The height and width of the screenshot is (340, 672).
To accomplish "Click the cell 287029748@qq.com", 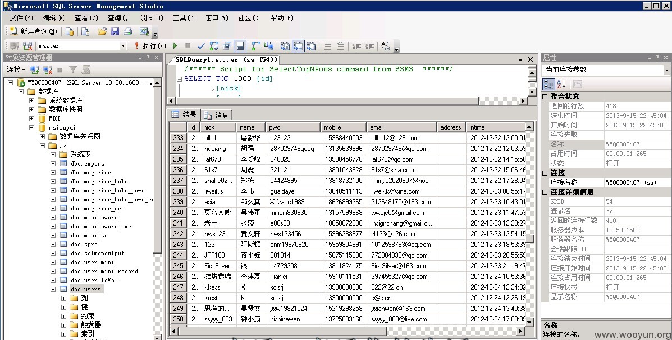I will (x=403, y=149).
